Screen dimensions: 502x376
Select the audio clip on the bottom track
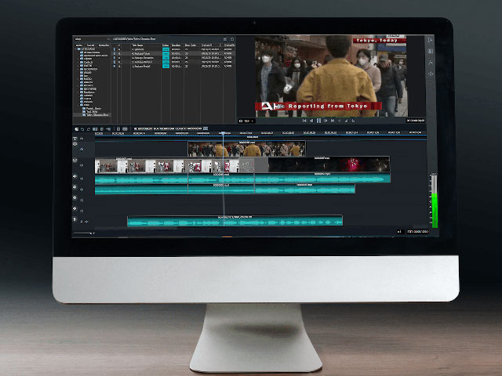click(x=235, y=221)
